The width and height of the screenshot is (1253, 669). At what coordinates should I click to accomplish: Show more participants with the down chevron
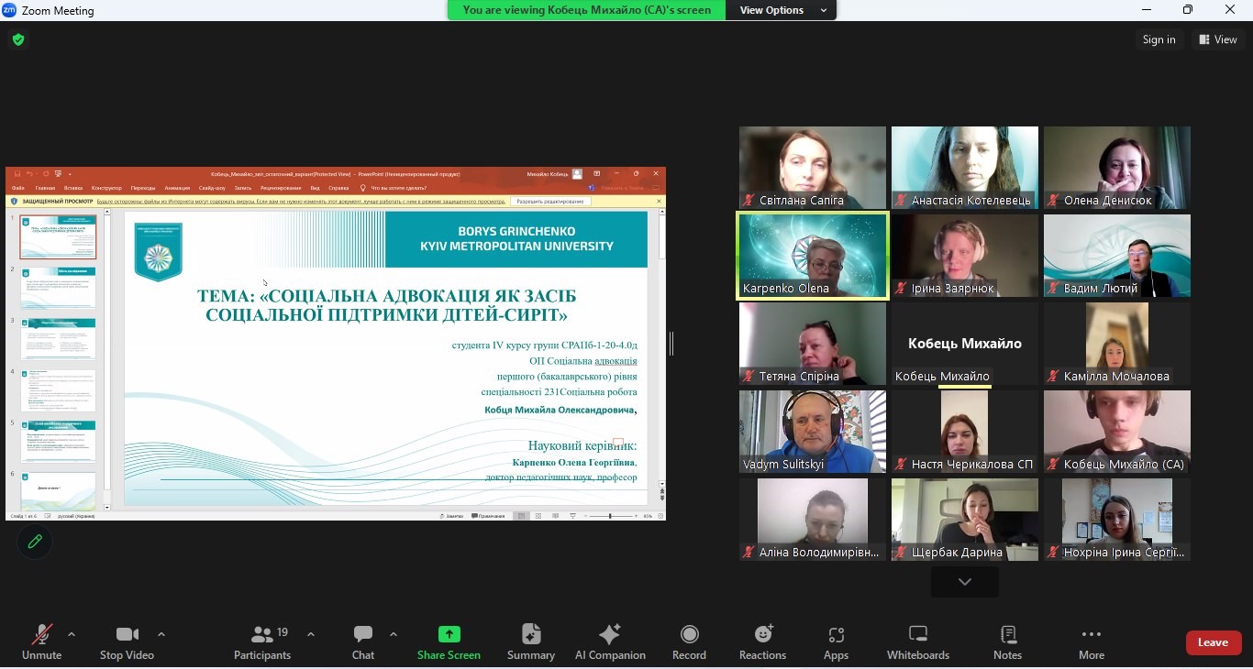[x=964, y=582]
